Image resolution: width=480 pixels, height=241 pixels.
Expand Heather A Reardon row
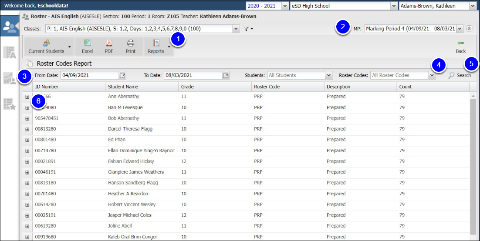[x=27, y=194]
